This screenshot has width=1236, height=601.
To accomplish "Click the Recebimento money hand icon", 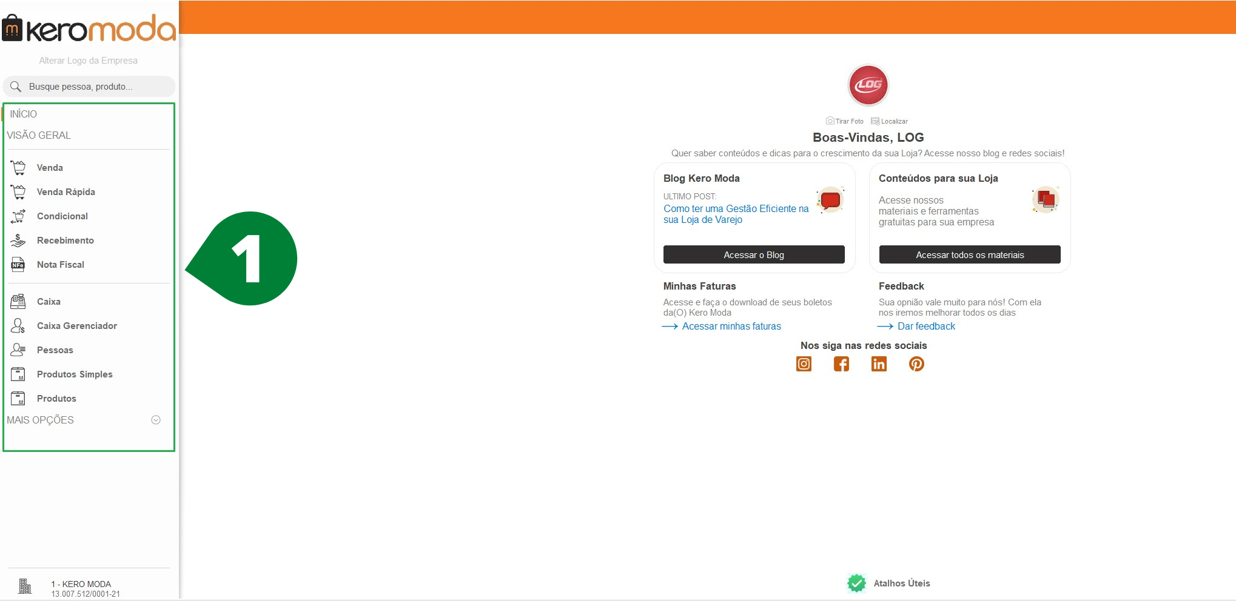I will point(18,240).
